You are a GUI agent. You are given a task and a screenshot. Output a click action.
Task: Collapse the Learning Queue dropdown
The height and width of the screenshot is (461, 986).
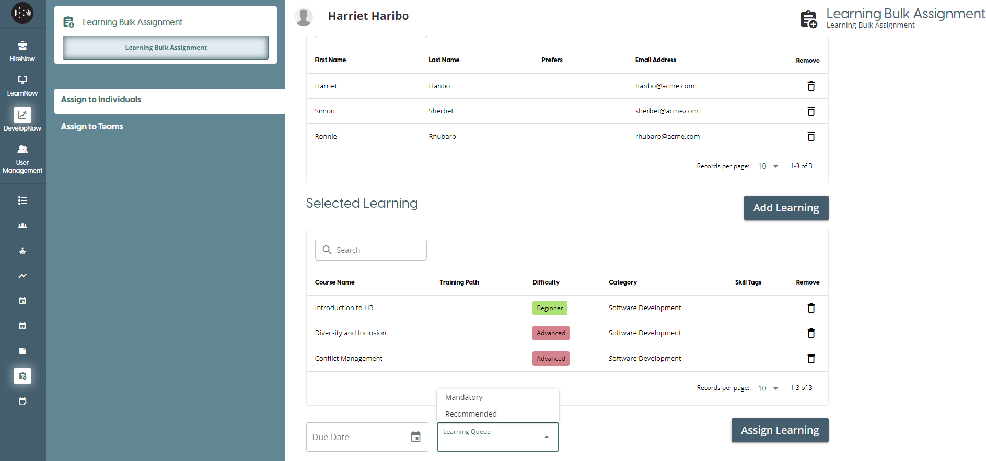[546, 437]
